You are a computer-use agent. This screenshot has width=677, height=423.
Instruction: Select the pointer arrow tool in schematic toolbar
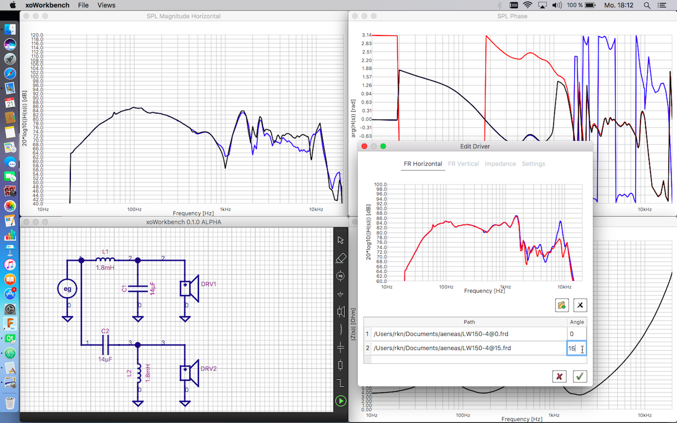point(341,241)
